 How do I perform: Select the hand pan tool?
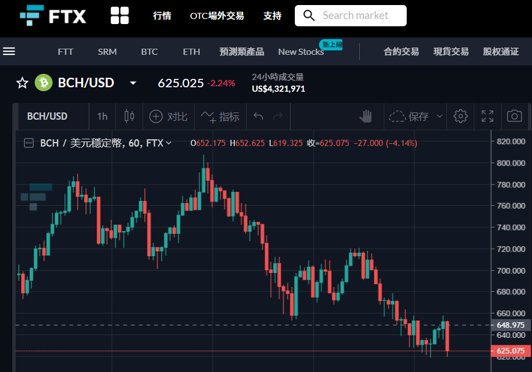point(365,116)
